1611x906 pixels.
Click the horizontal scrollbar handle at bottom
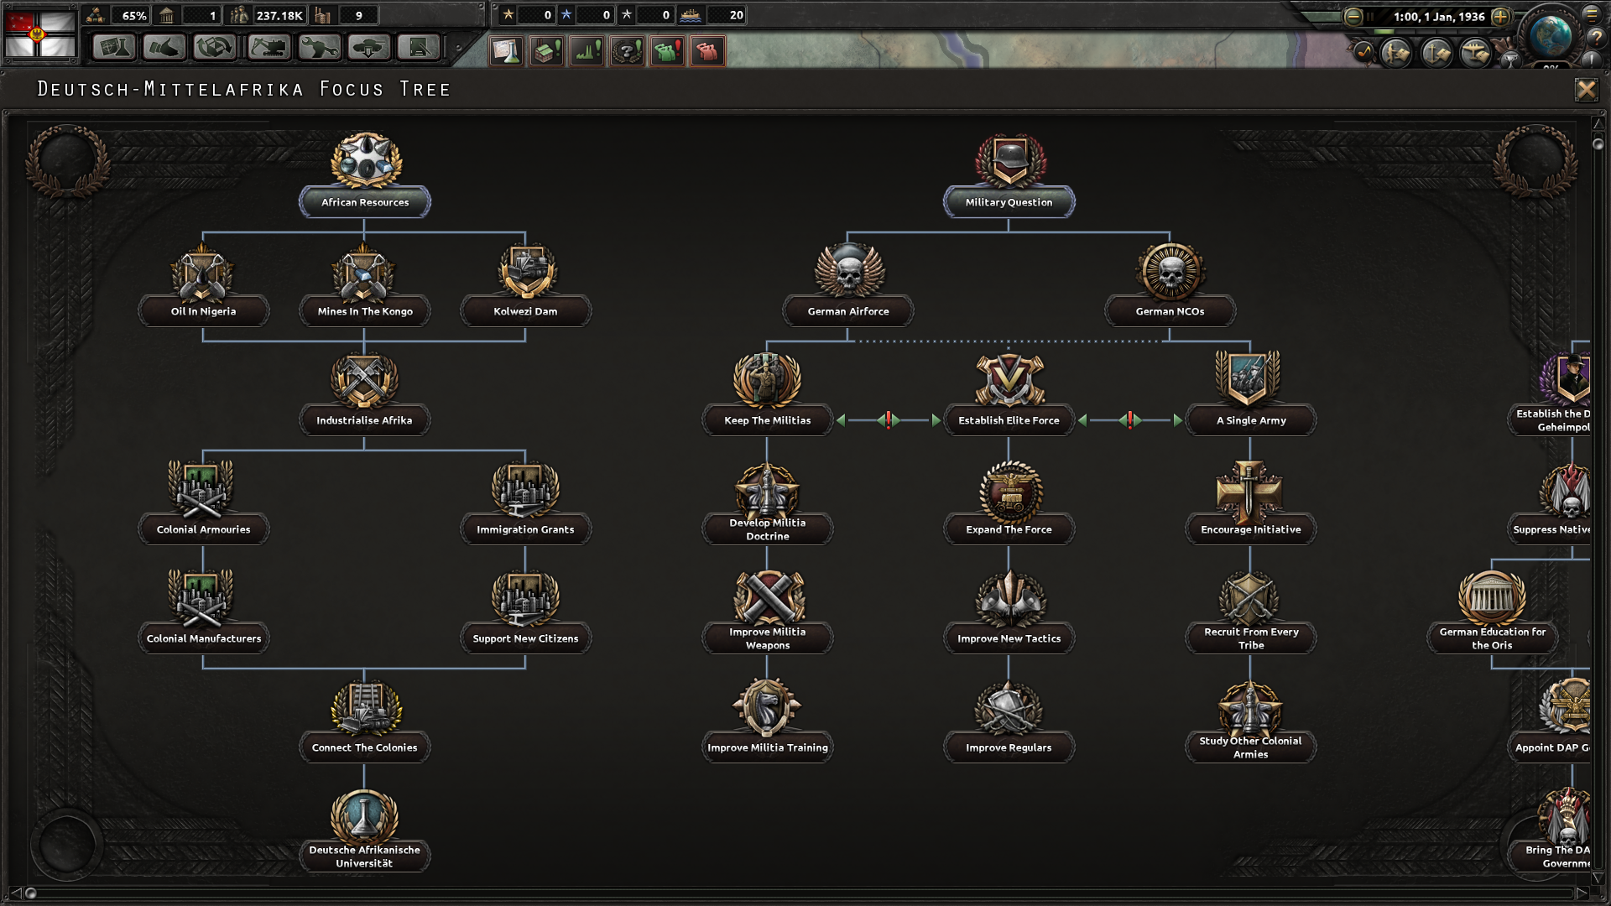tap(31, 893)
